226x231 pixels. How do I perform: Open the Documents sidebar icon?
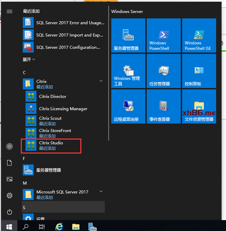[x=10, y=163]
